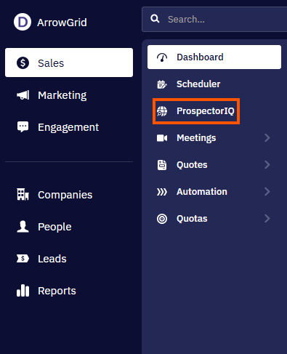The image size is (287, 354).
Task: Expand the Quotas chevron
Action: pyautogui.click(x=267, y=219)
